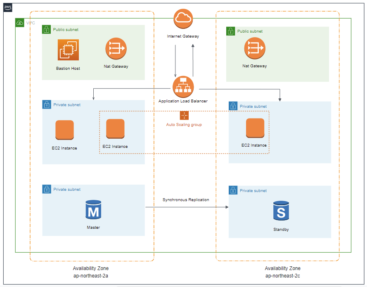Screen dimensions: 367x287
Task: Click the Auto Scaling group icon
Action: pyautogui.click(x=184, y=116)
